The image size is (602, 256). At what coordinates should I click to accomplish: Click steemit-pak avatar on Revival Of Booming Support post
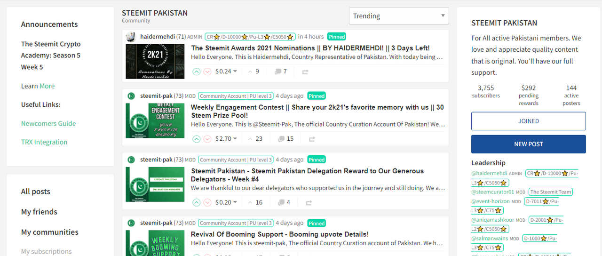coord(131,223)
